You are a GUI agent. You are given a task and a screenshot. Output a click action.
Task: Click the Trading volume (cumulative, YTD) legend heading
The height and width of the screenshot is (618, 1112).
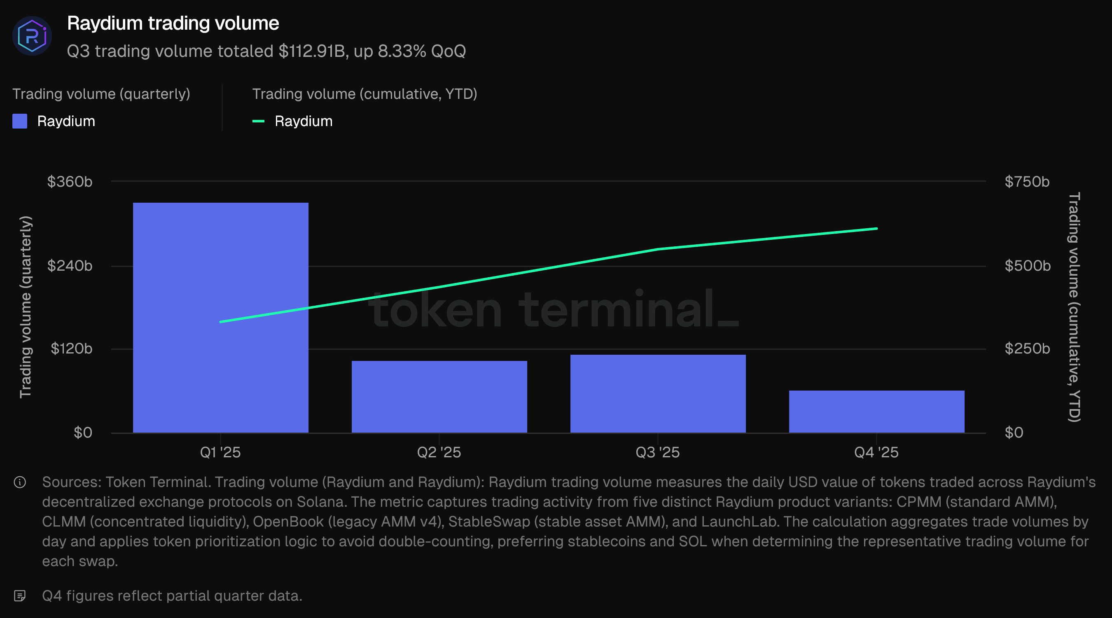(x=364, y=94)
